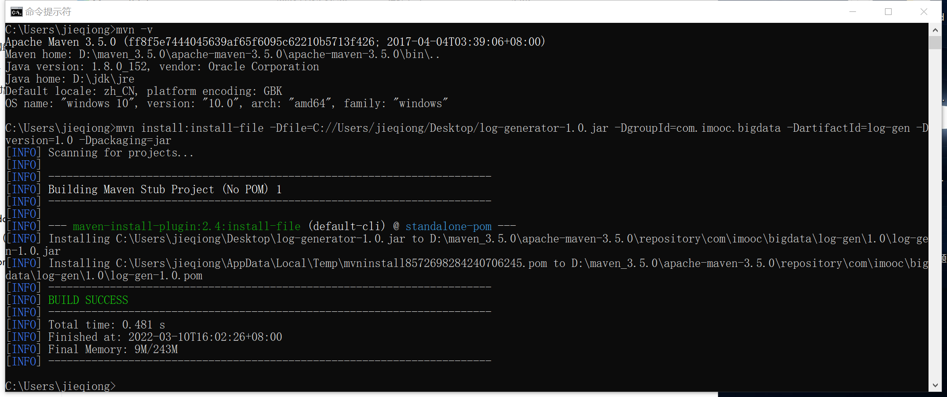
Task: Click the vertical scrollbar thumb
Action: click(935, 43)
